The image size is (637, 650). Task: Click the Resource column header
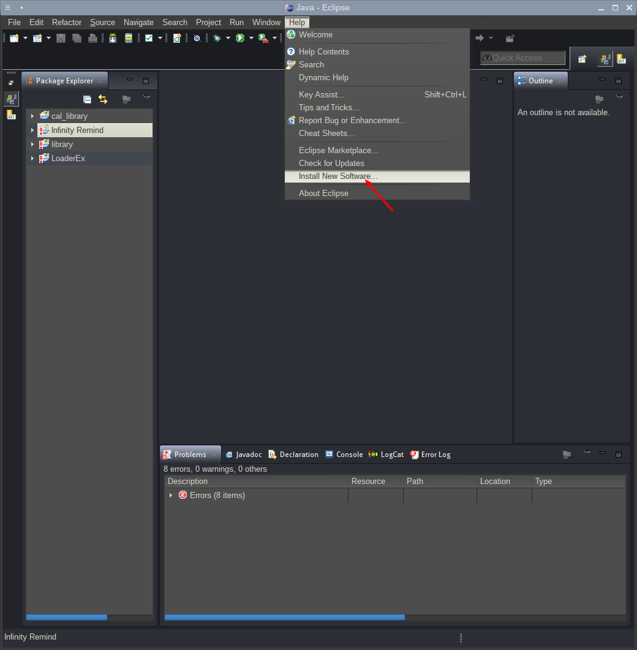coord(375,482)
